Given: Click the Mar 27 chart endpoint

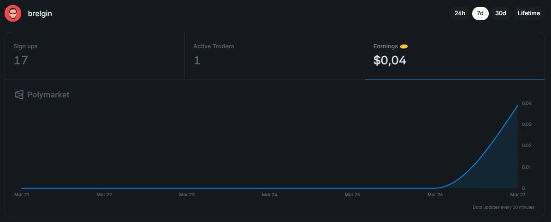Looking at the screenshot, I should [518, 105].
